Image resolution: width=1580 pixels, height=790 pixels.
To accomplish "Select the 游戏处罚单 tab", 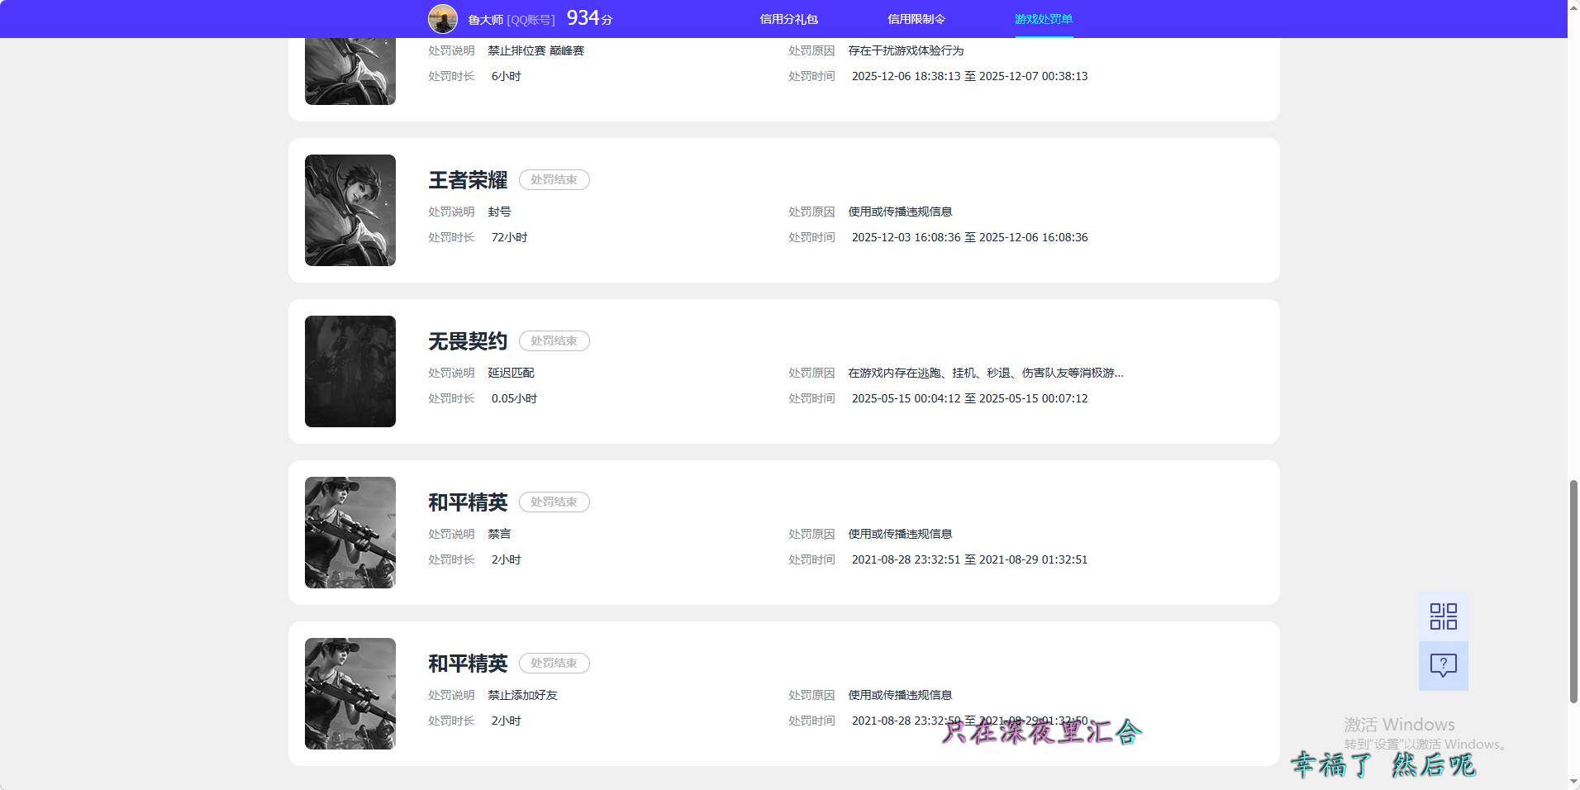I will click(1044, 18).
